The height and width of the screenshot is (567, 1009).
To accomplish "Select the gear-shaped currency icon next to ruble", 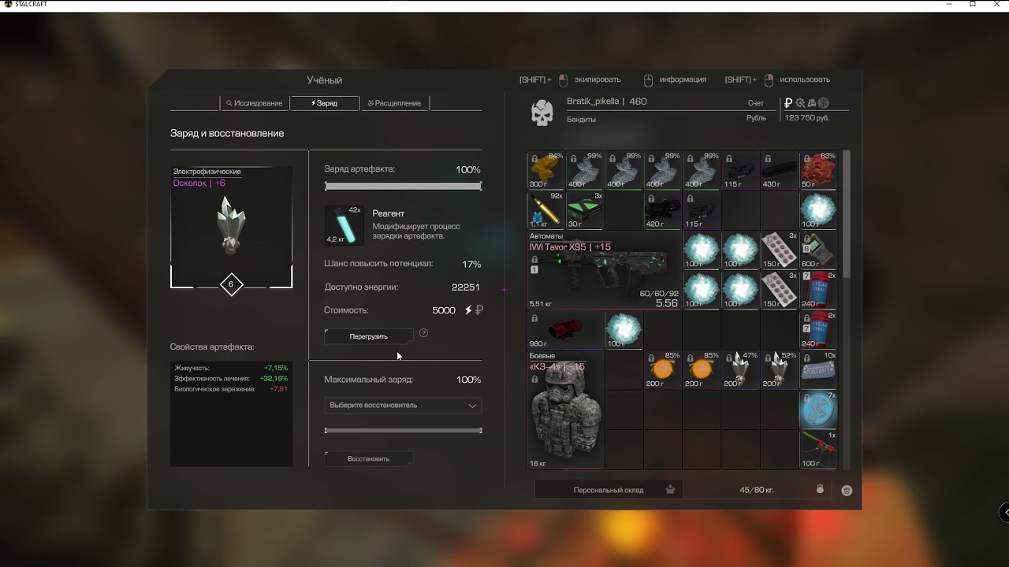I will coord(800,102).
